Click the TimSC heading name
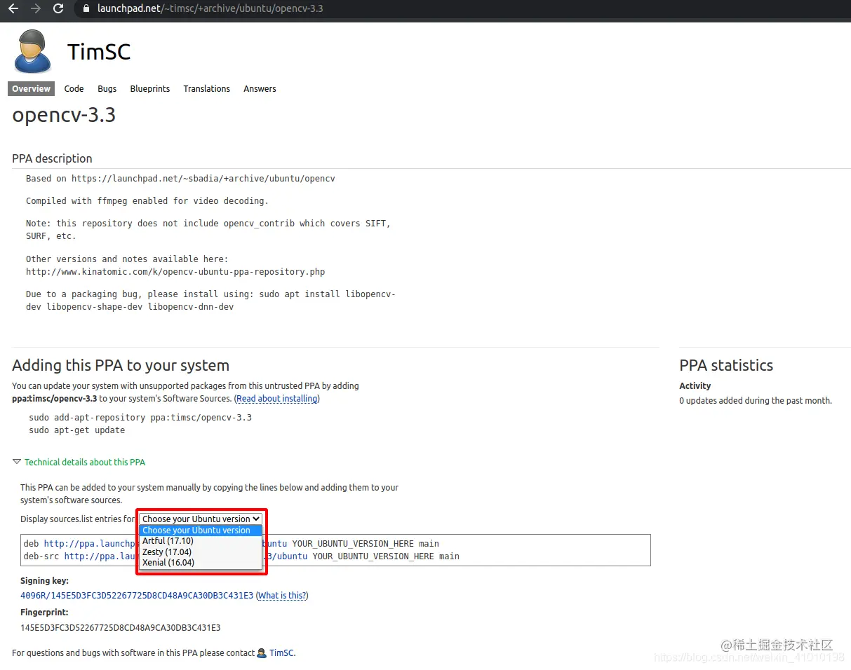 [99, 52]
